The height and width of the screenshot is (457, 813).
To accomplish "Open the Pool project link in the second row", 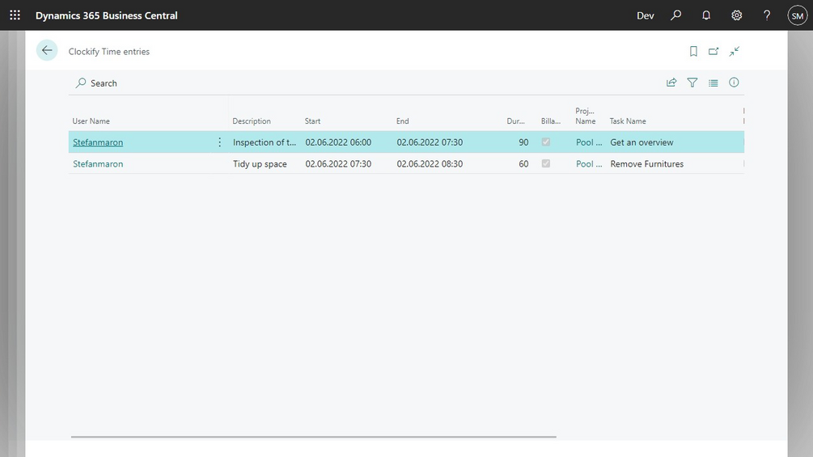I will click(x=588, y=163).
